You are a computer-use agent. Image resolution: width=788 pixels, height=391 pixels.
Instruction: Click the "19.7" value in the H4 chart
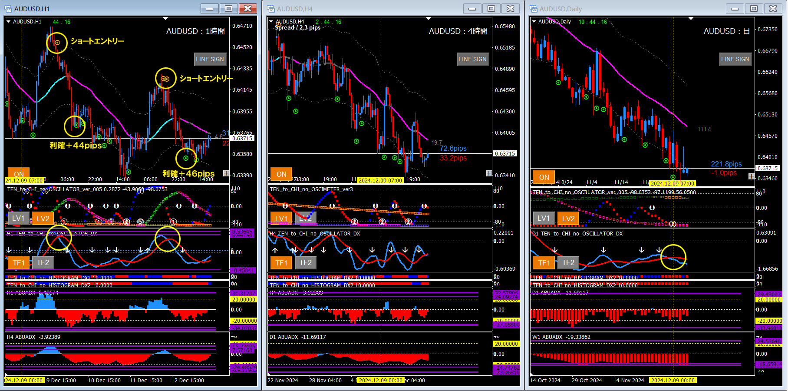pos(436,142)
